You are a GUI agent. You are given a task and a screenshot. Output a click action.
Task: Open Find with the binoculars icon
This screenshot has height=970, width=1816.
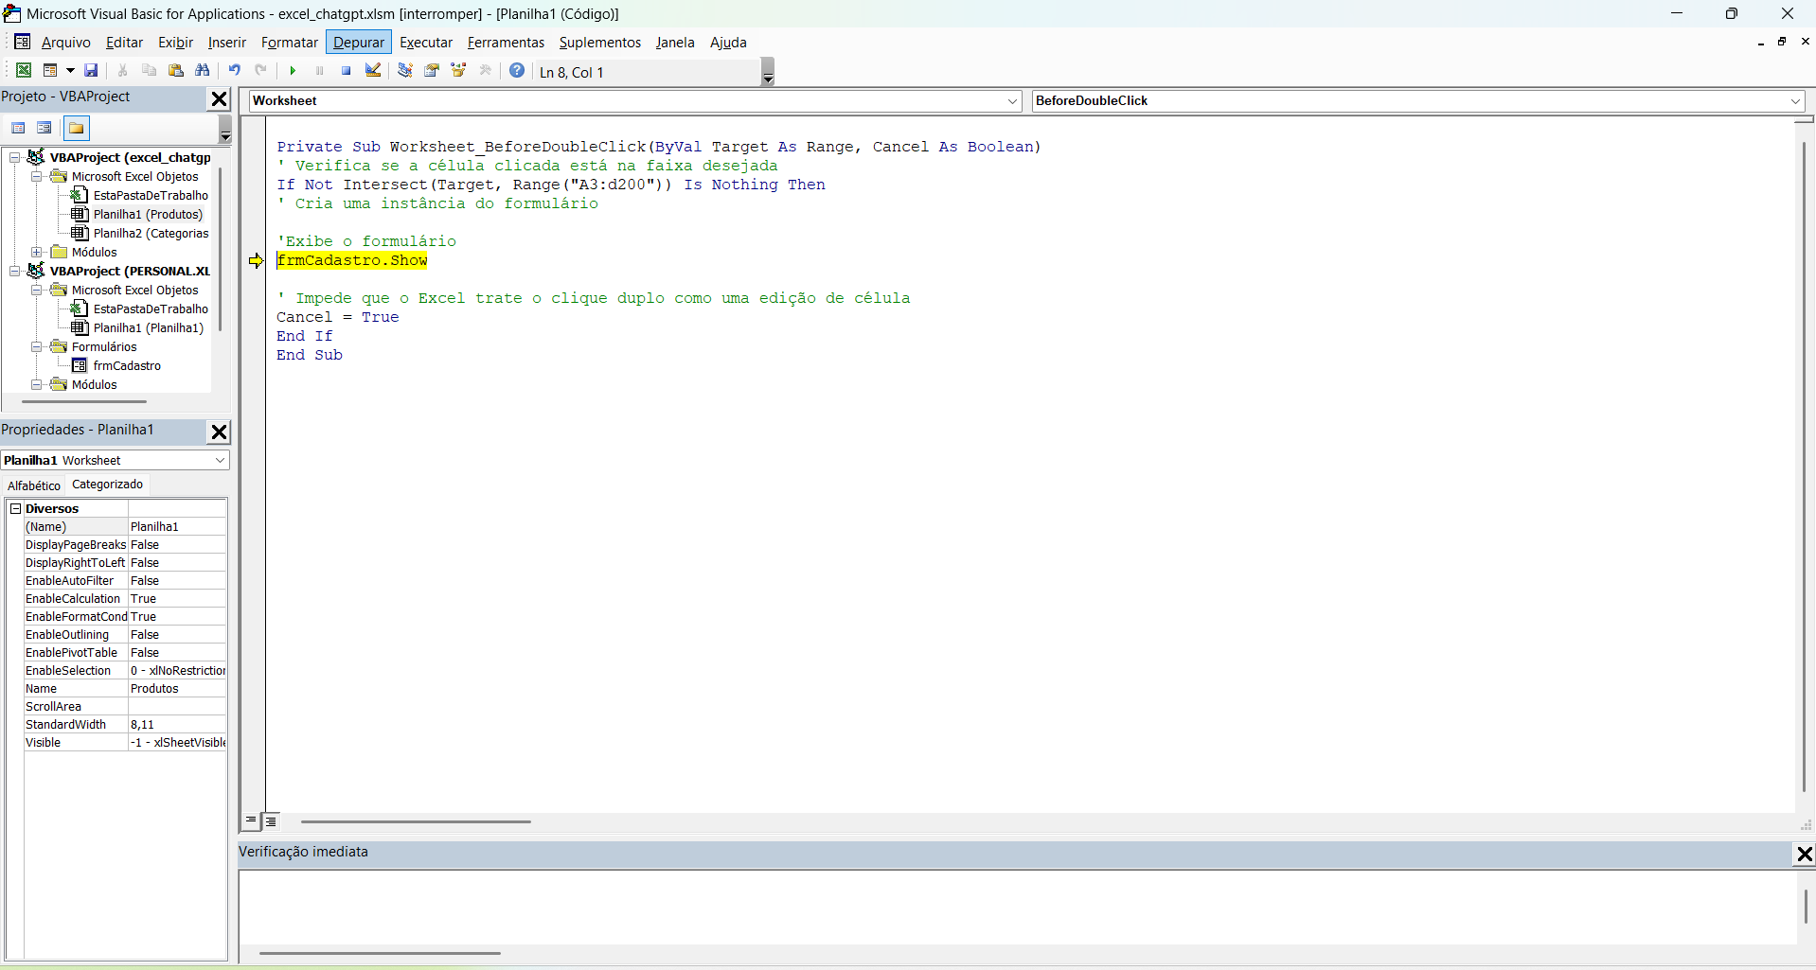pyautogui.click(x=202, y=70)
